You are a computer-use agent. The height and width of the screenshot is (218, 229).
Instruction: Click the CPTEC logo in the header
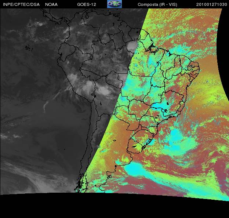[x=114, y=4]
